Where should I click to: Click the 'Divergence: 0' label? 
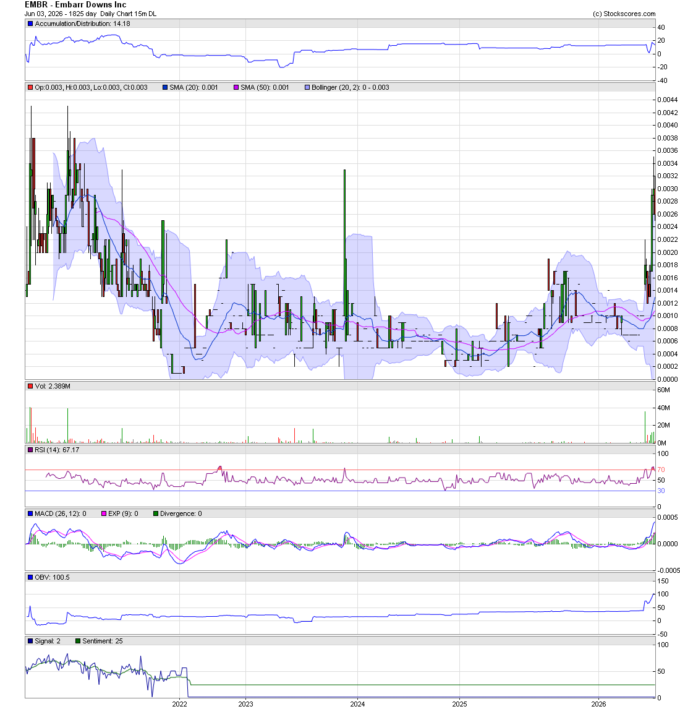[x=181, y=514]
